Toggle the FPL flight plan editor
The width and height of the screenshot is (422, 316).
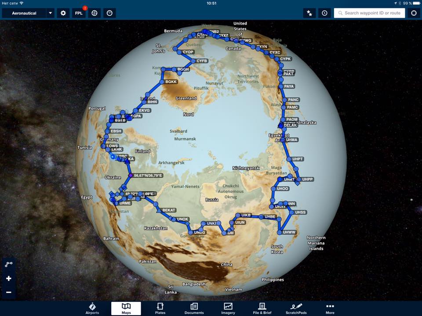tap(79, 13)
